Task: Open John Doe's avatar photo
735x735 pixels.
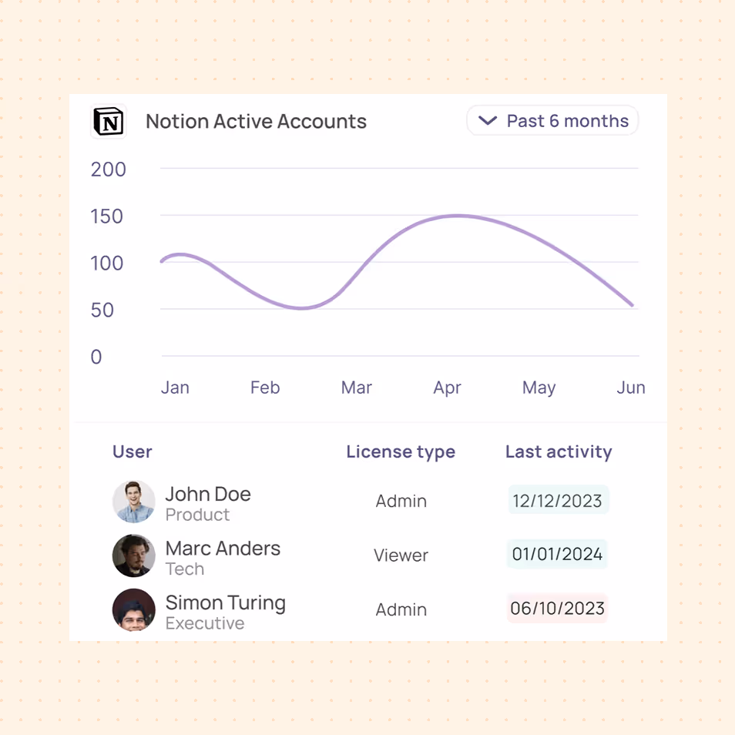Action: coord(134,502)
